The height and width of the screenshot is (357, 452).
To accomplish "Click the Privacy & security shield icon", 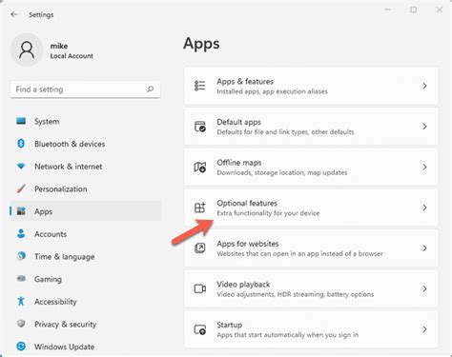I will (21, 324).
